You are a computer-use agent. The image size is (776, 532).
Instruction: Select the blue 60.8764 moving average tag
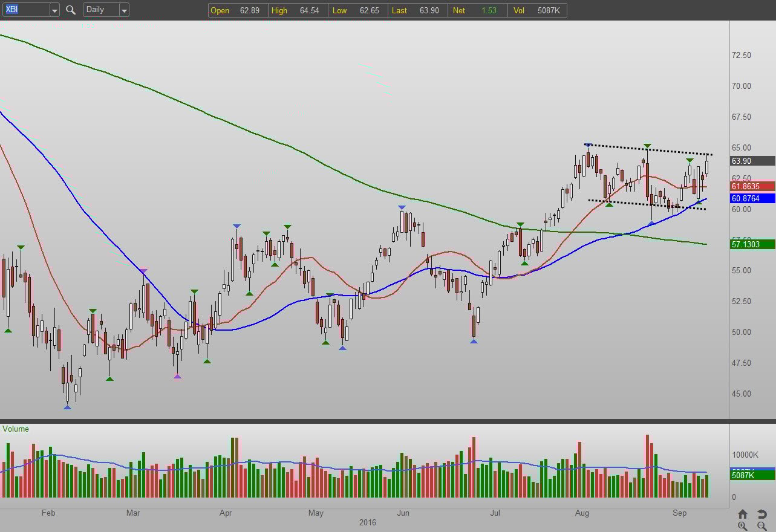[752, 198]
